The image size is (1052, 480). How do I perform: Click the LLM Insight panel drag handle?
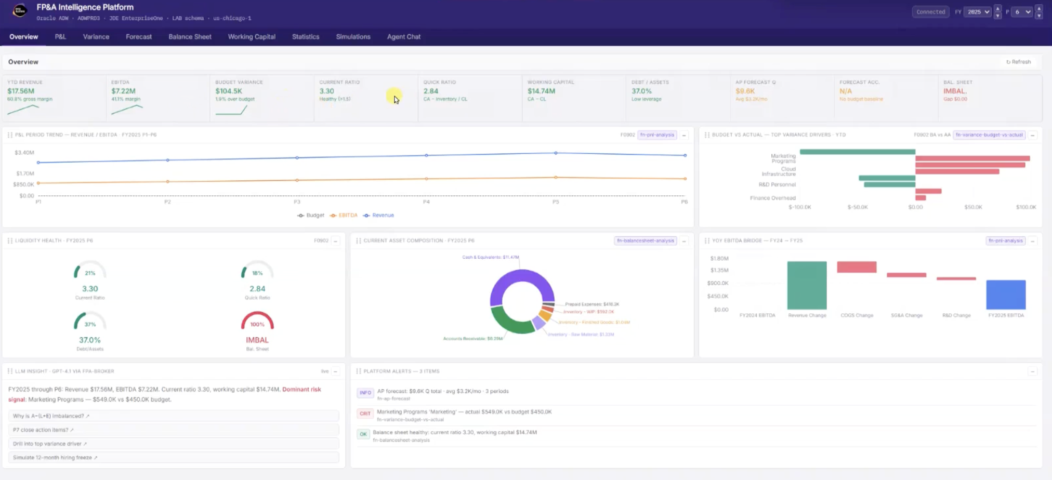click(10, 371)
